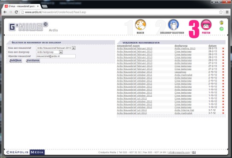This screenshot has width=232, height=158.
Task: Expand the Kies een nieuwsbrief dropdown
Action: 74,48
